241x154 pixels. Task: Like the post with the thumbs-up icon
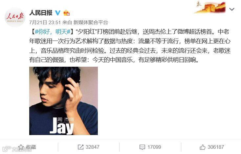click(203, 147)
